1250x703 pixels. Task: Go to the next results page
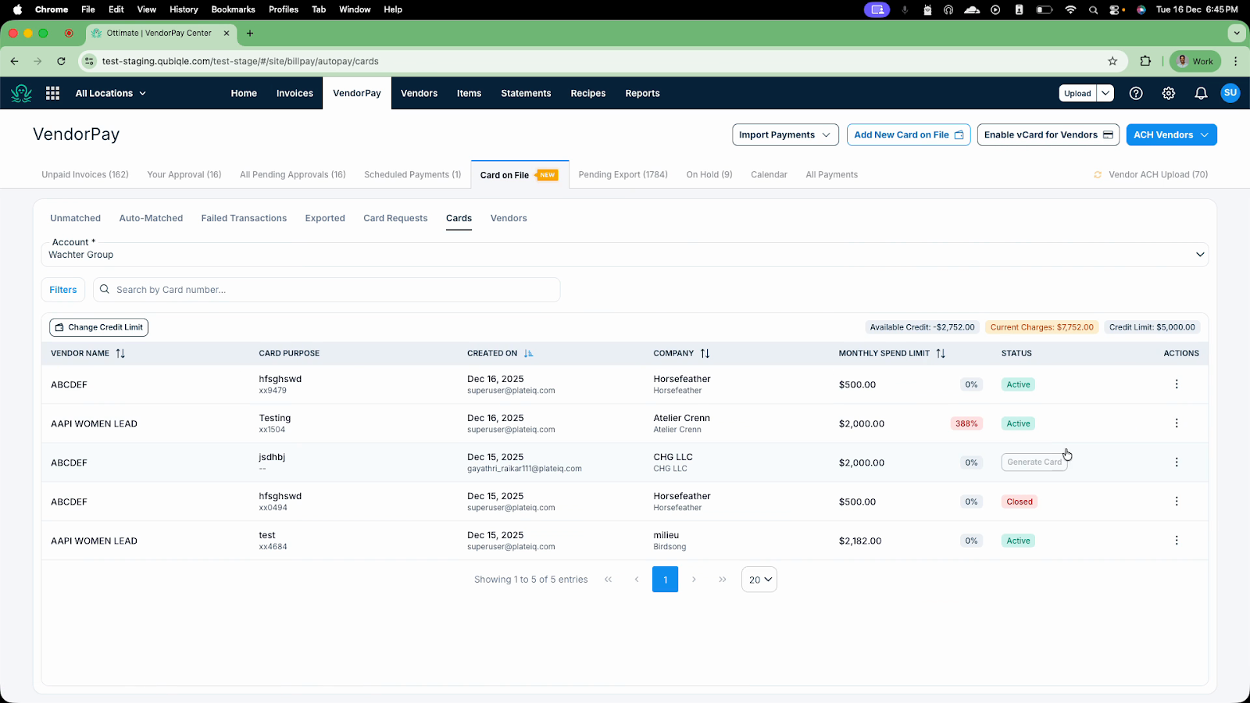[x=694, y=580]
